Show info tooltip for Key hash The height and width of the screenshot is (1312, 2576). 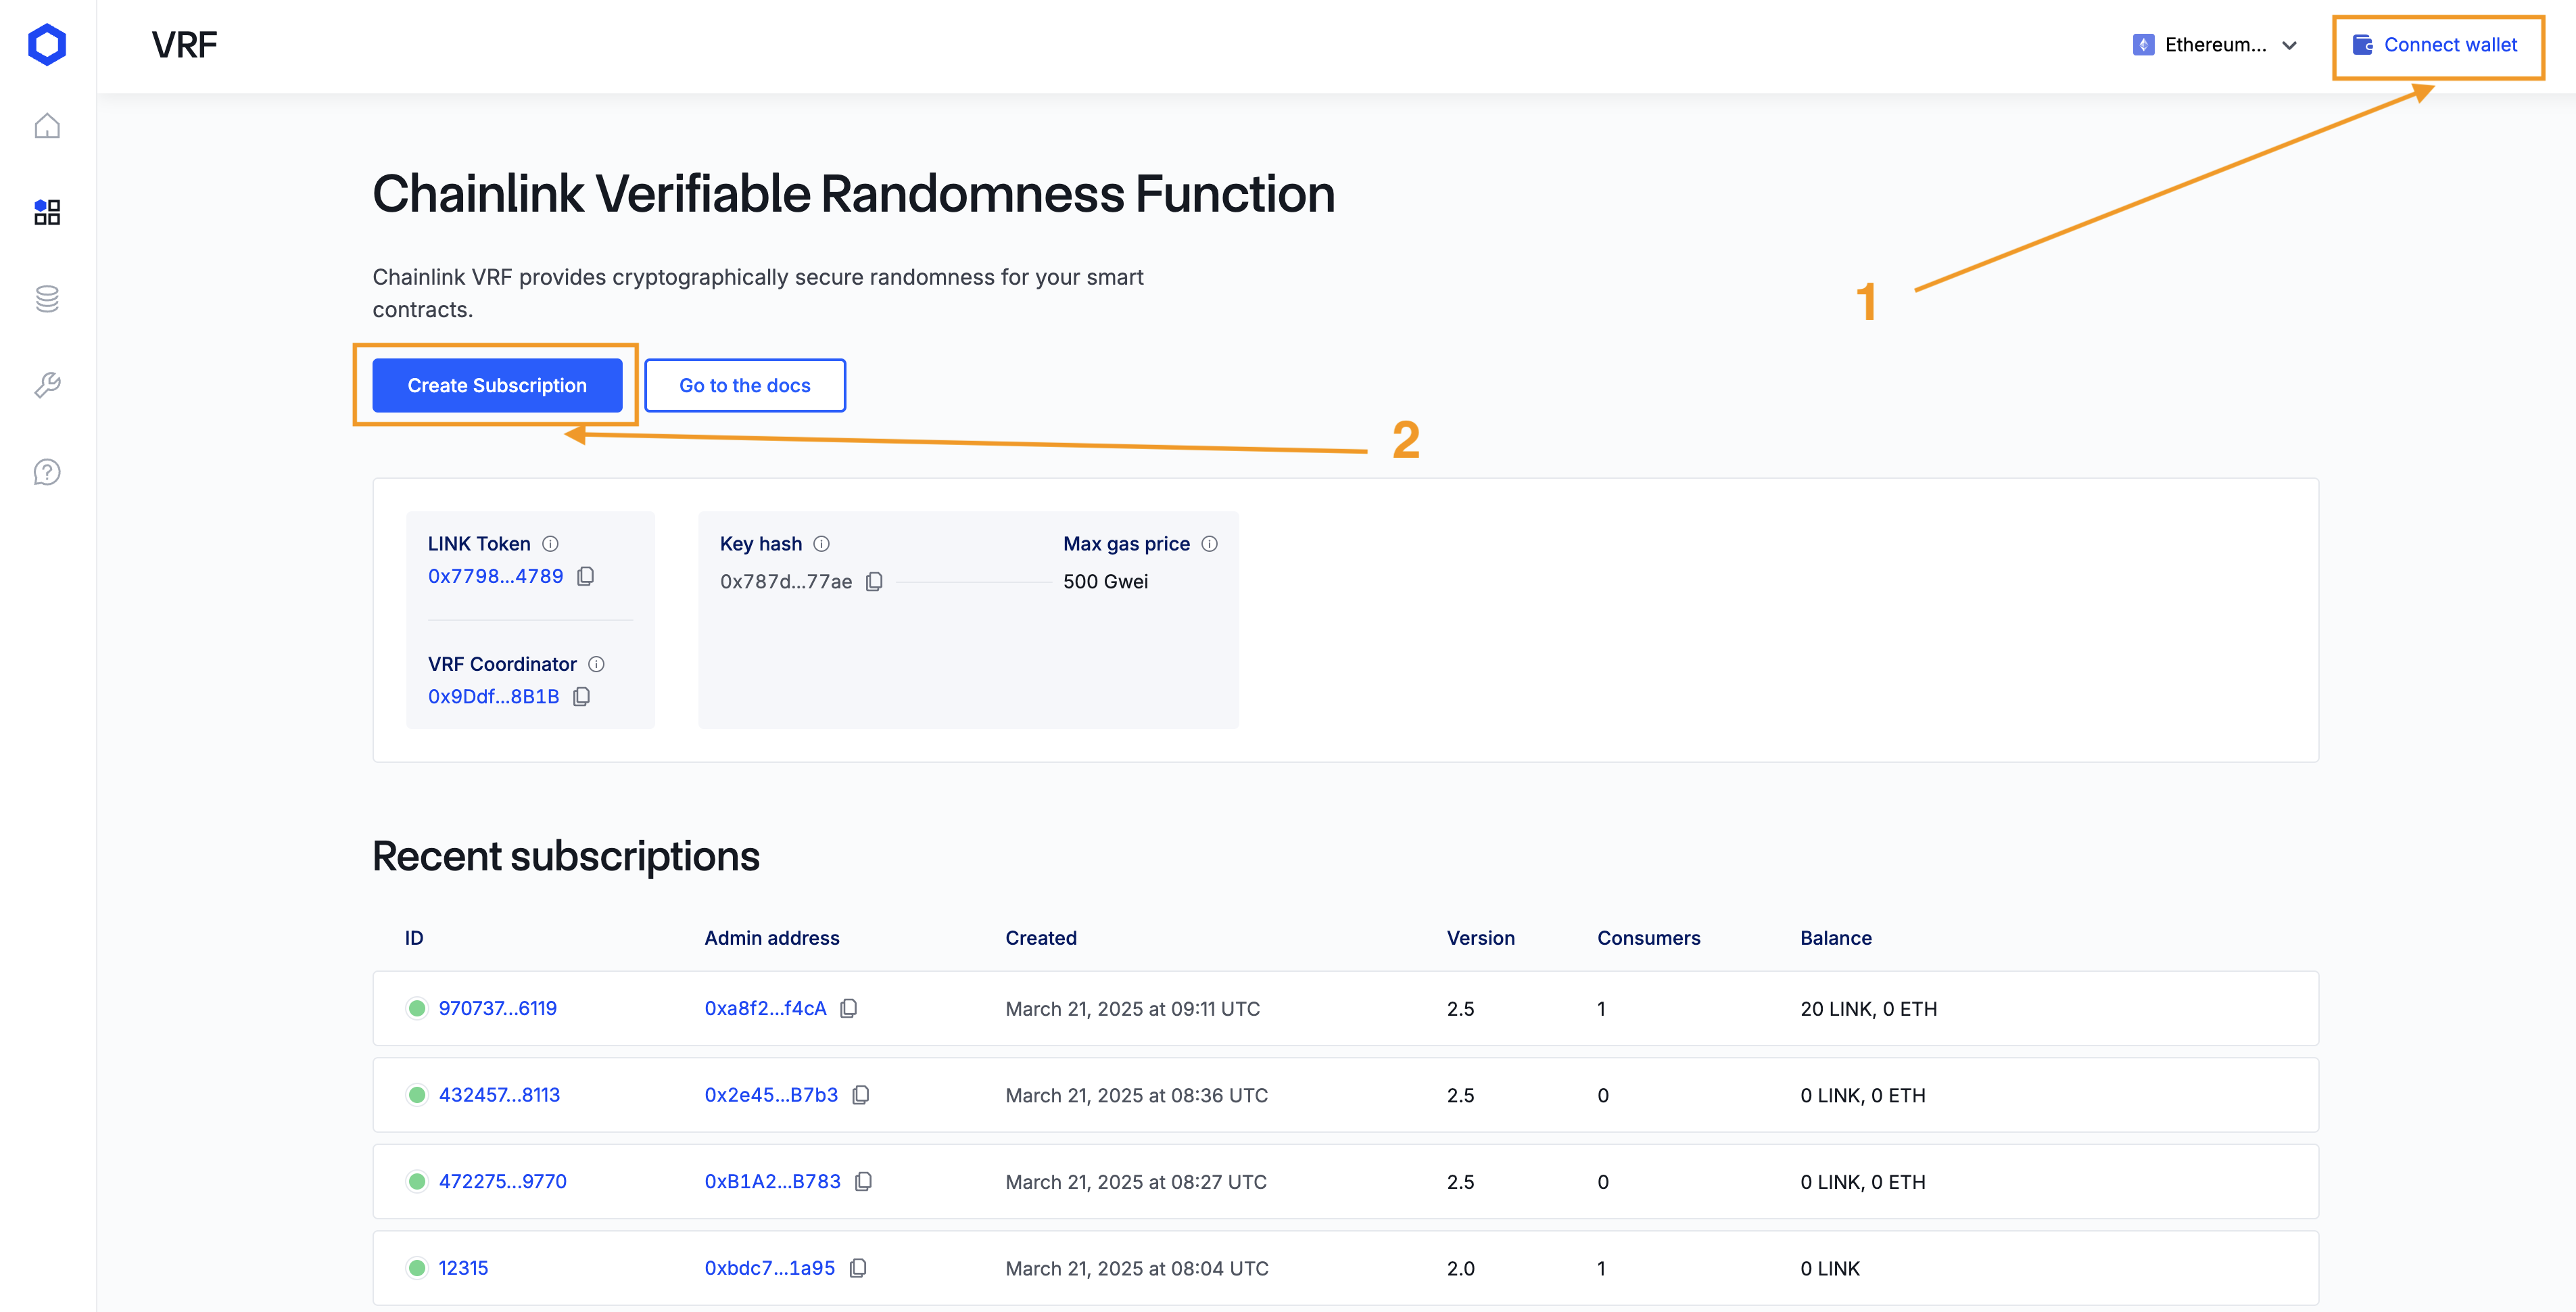click(821, 544)
